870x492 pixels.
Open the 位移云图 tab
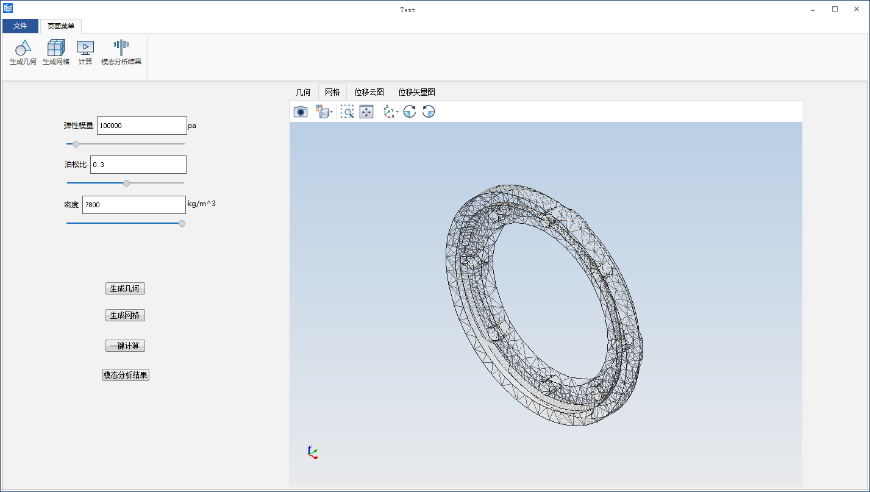[369, 92]
